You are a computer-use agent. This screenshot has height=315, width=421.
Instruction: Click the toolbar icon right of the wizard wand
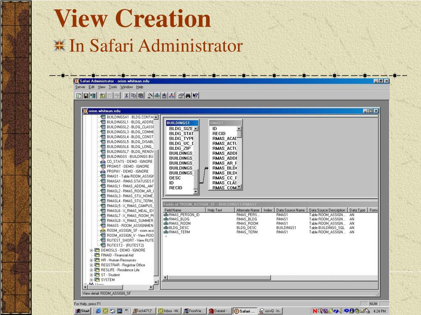[x=157, y=96]
